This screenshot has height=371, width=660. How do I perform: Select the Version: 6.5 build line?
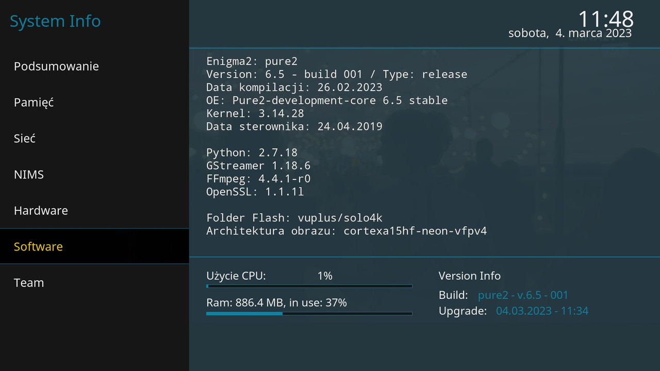[337, 74]
